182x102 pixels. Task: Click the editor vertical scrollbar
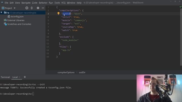coord(181,37)
